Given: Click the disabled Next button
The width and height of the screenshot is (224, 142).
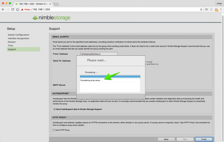Looking at the screenshot, I should coord(185,139).
